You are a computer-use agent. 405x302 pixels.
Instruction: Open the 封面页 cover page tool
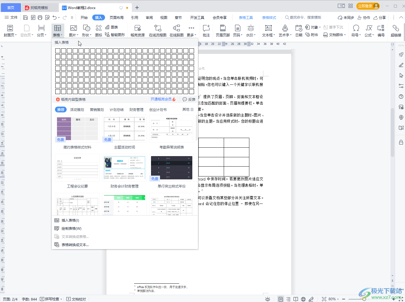pyautogui.click(x=10, y=31)
